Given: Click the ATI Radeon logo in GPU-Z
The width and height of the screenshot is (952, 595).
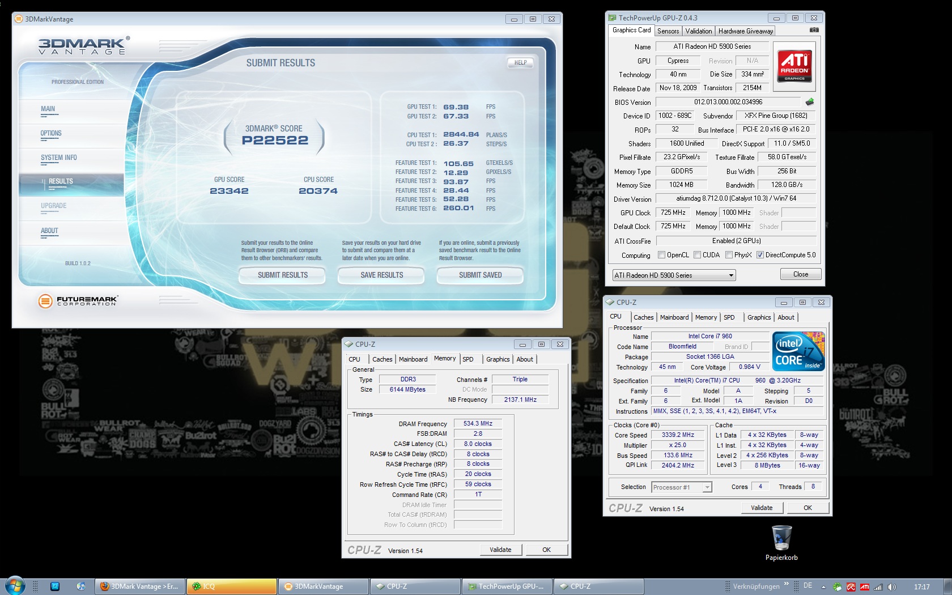Looking at the screenshot, I should click(794, 66).
